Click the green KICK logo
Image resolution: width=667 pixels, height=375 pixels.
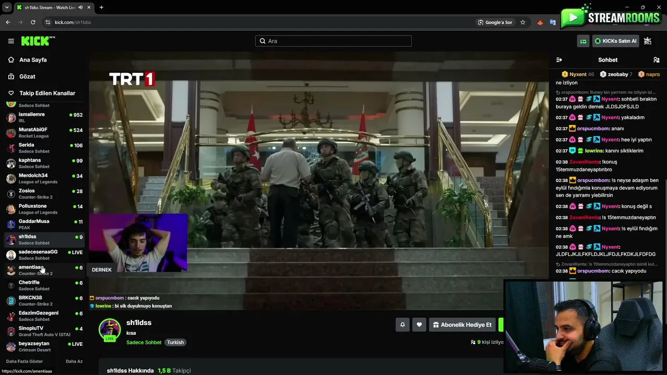(x=38, y=41)
